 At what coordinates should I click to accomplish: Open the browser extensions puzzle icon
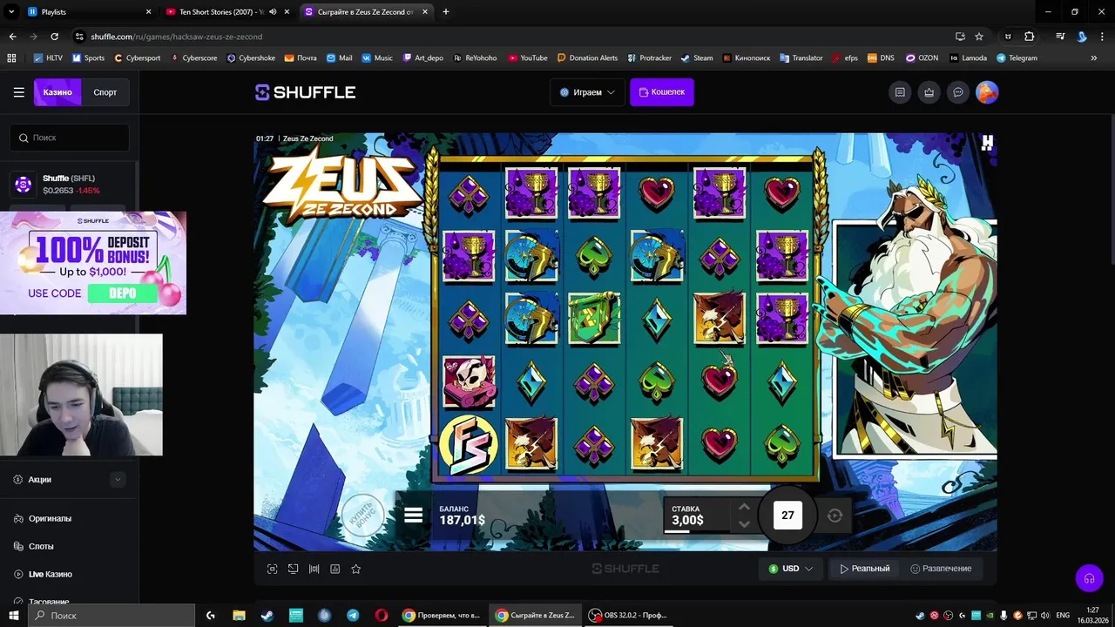1030,37
